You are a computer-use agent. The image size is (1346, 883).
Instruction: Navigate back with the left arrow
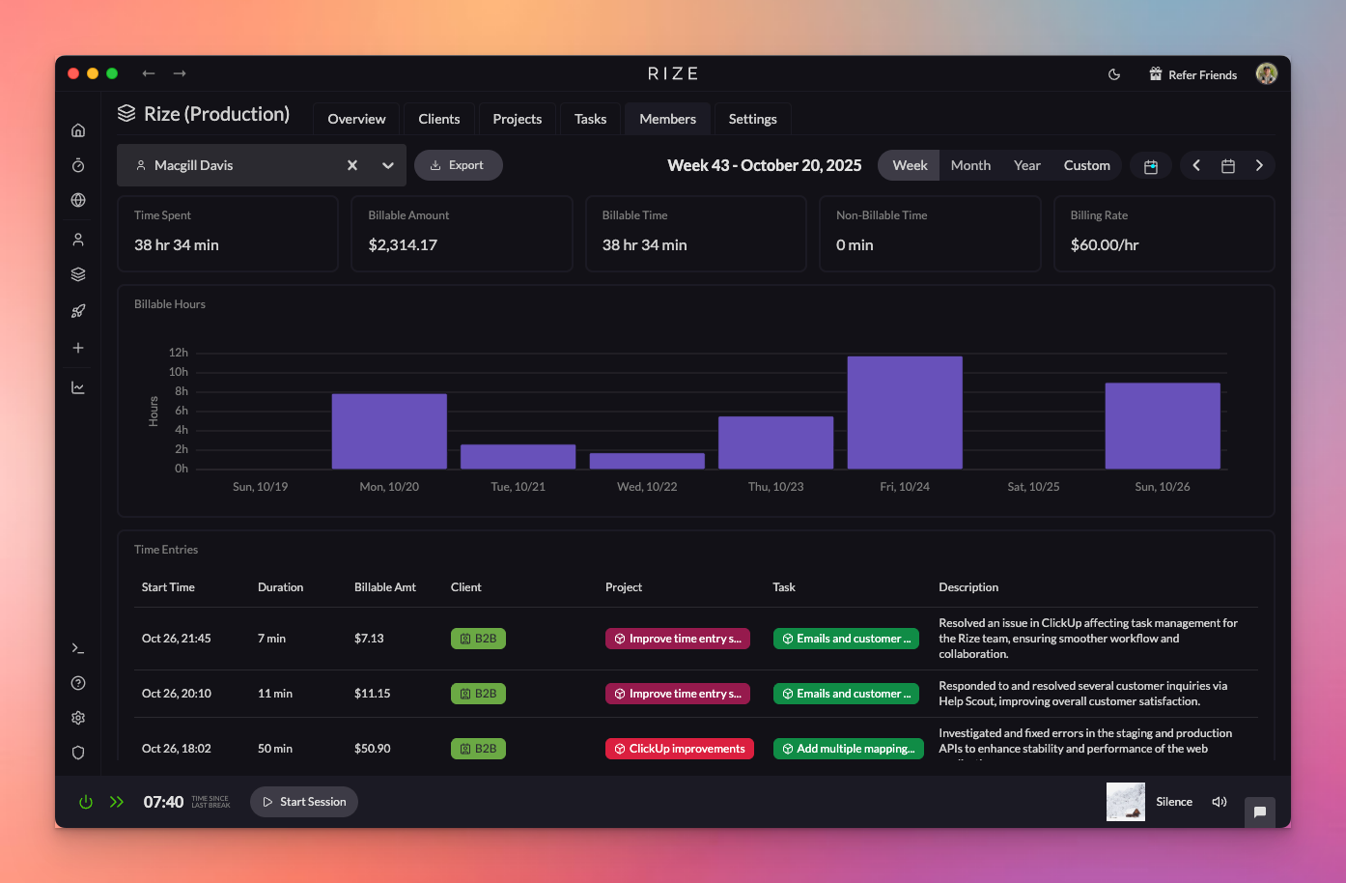click(x=149, y=73)
